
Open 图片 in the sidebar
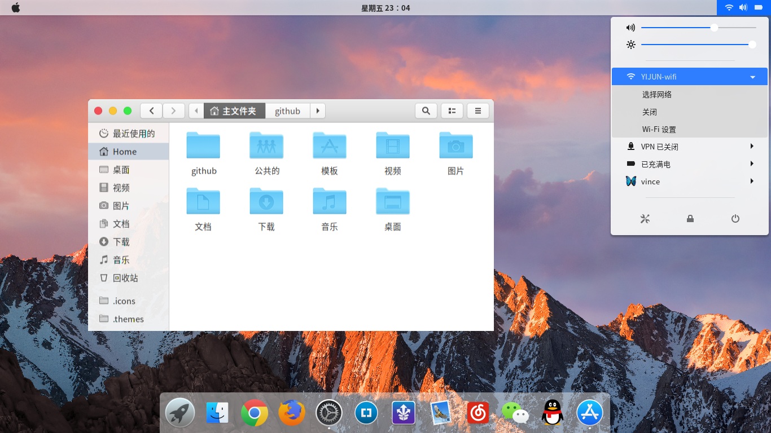point(129,206)
